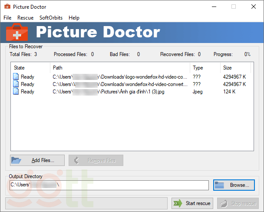Click green arrow icon on Start rescue
Screen dimensions: 264x212
[177, 203]
